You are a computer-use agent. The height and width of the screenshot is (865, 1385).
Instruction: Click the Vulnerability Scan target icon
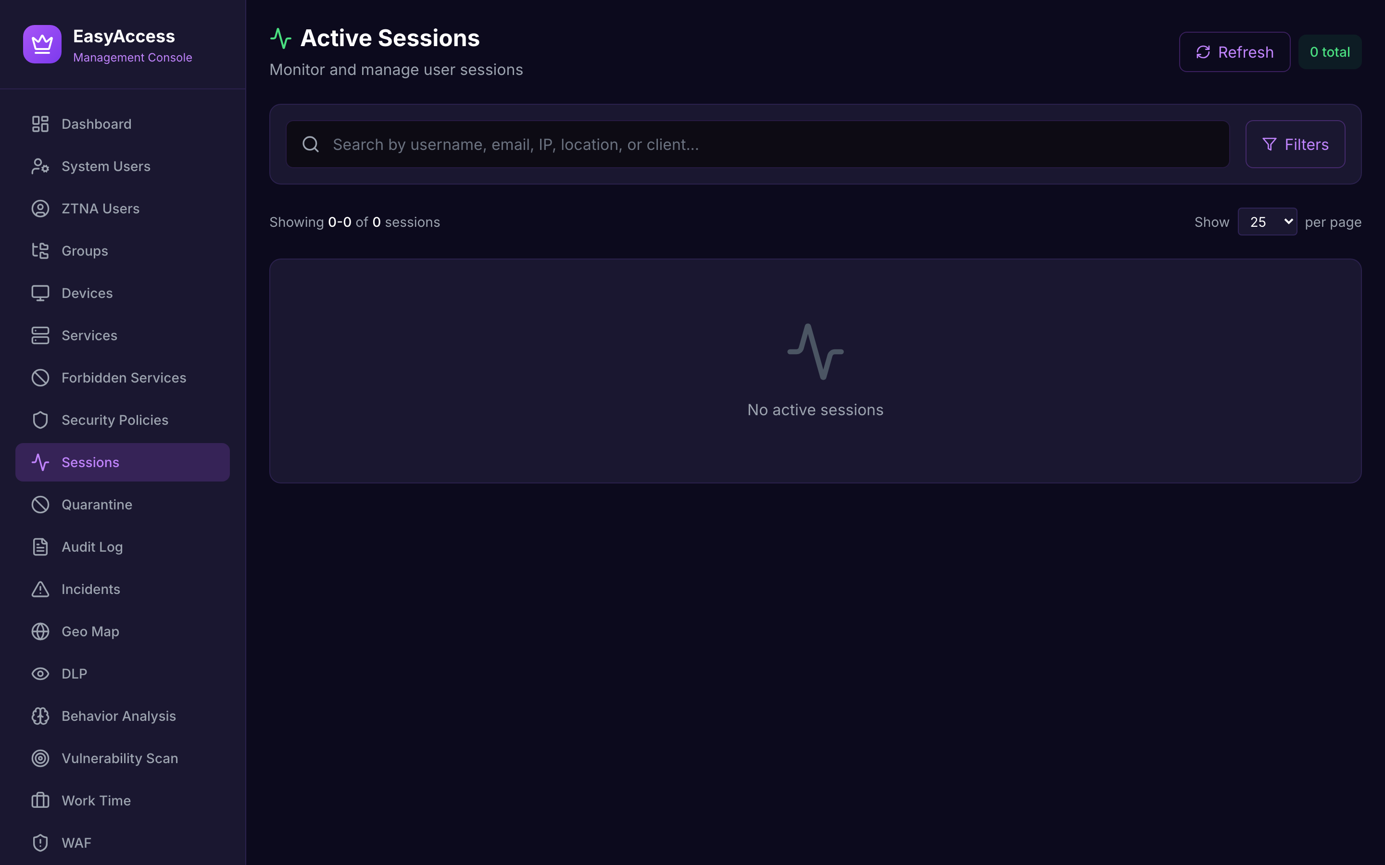(x=39, y=758)
